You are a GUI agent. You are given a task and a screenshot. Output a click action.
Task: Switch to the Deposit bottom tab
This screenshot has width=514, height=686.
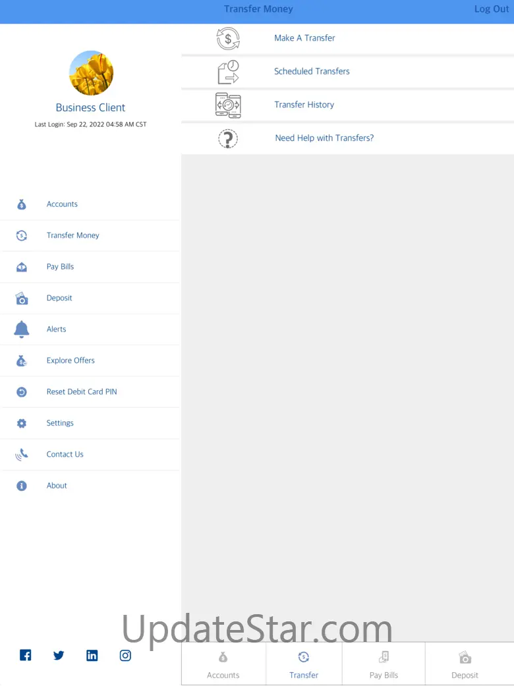tap(470, 664)
